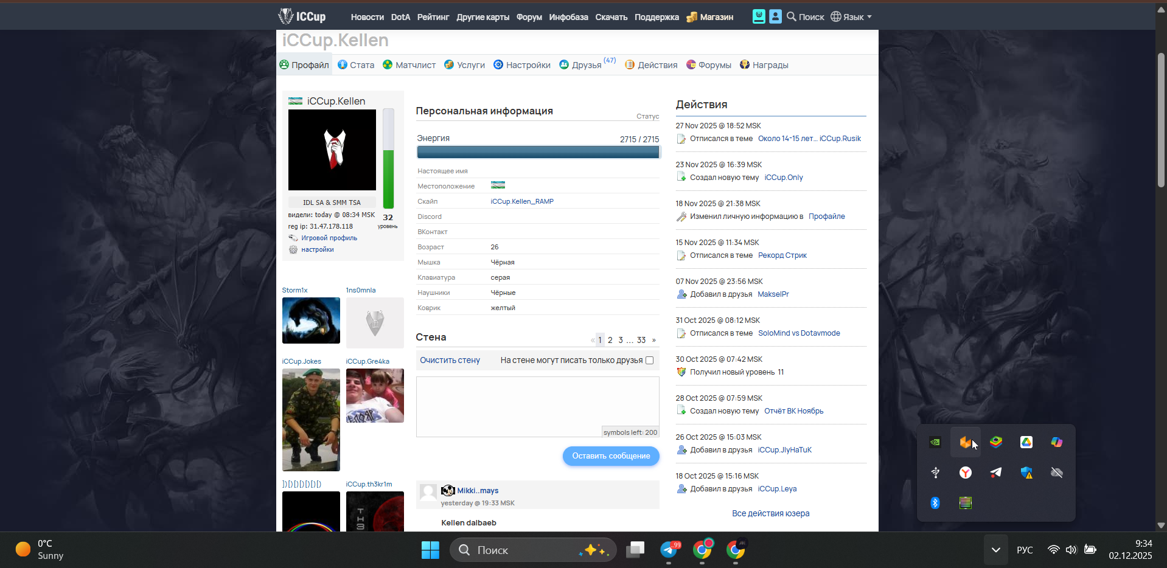
Task: Open the Telegram paper plane tray icon
Action: (x=996, y=473)
